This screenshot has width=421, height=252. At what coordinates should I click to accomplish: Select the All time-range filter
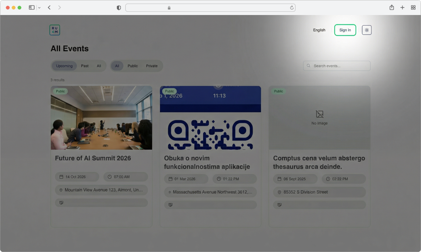99,66
